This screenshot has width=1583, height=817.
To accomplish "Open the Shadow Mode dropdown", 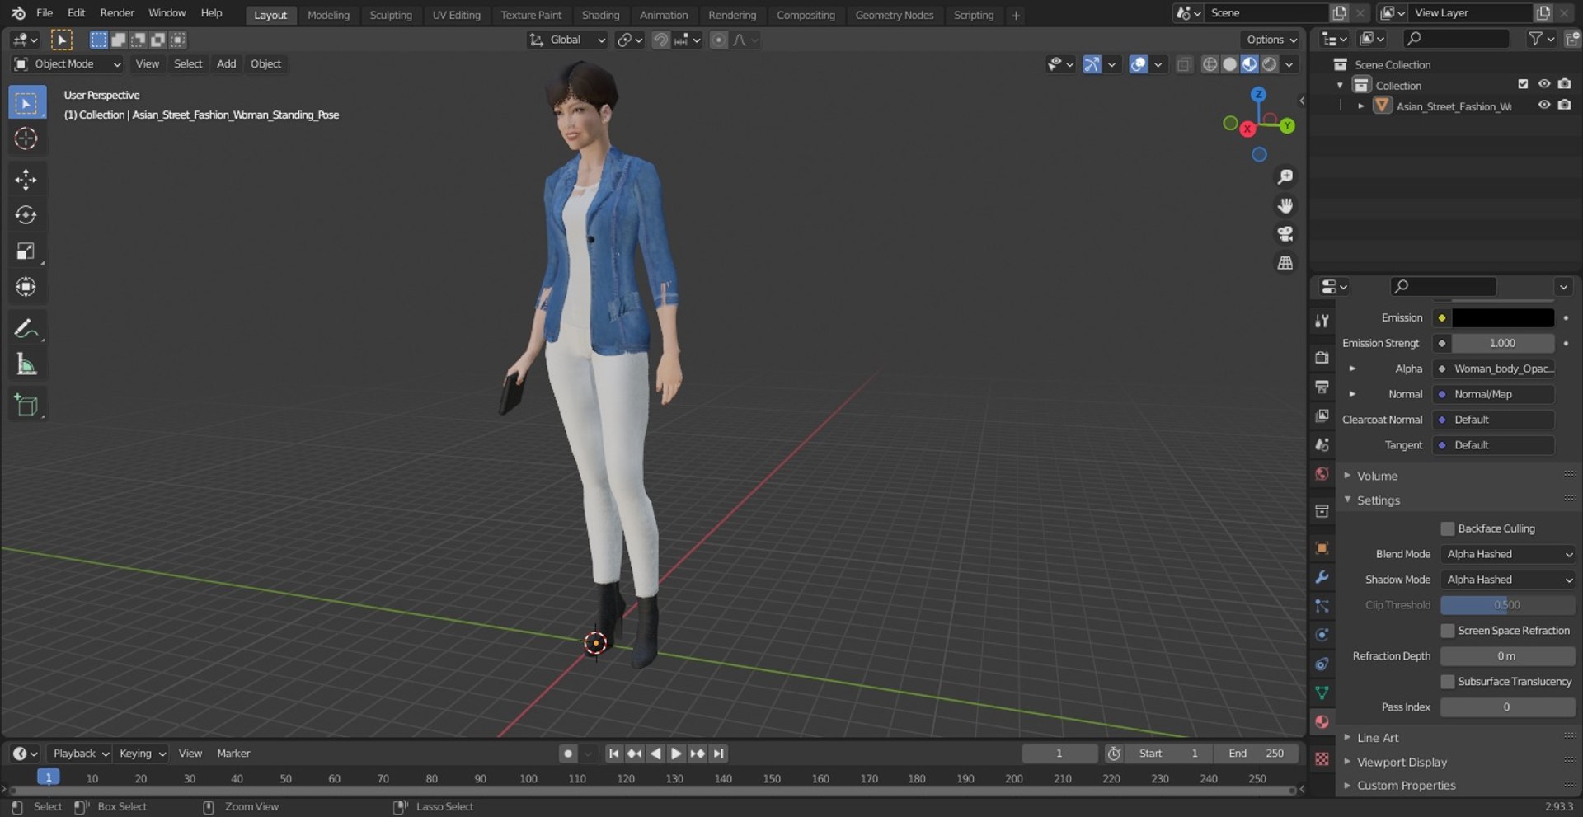I will [1507, 580].
